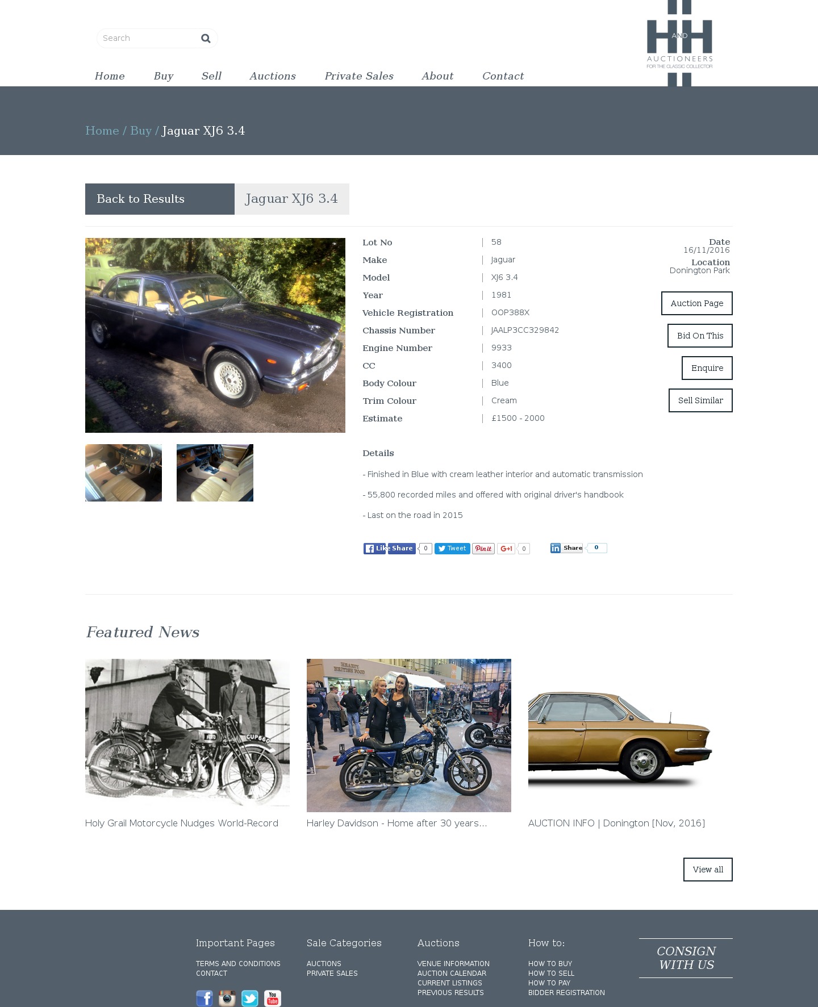Click the chassis number JAALP3CC329842
This screenshot has width=818, height=1007.
pyautogui.click(x=525, y=330)
